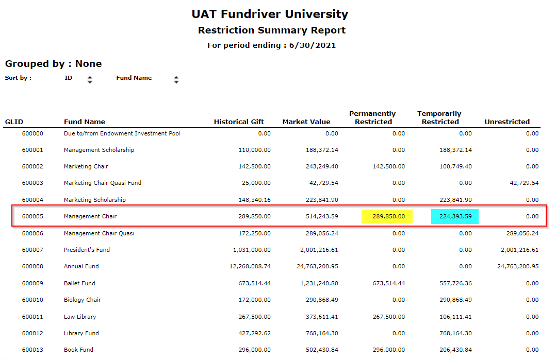The image size is (556, 361).
Task: Click the Law Library fund name
Action: [80, 317]
